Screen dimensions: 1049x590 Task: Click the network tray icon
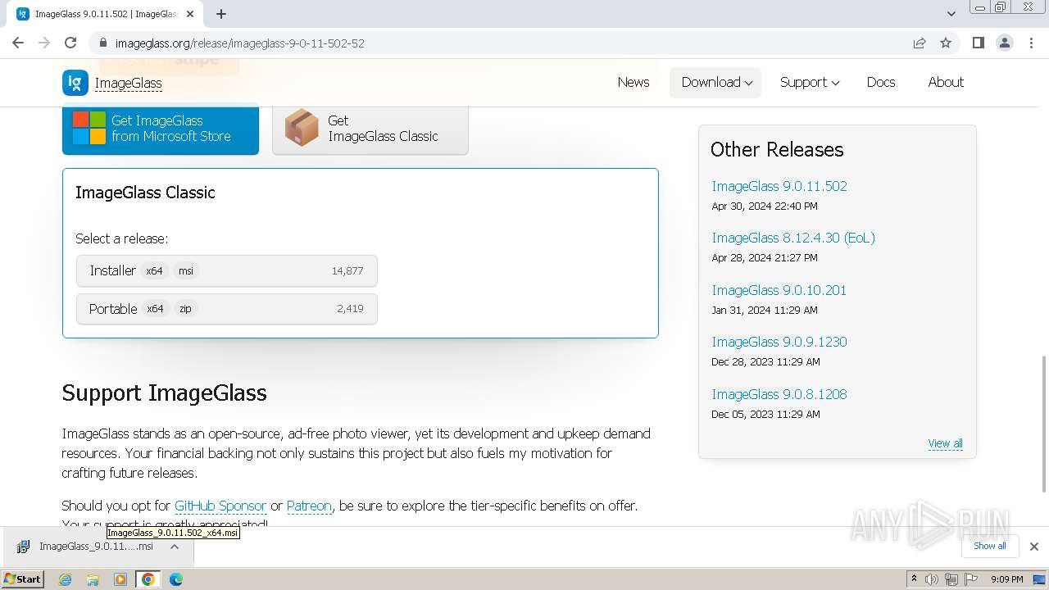point(951,579)
